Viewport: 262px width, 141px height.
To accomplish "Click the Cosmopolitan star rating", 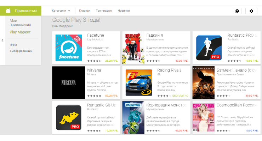I will 223,131.
